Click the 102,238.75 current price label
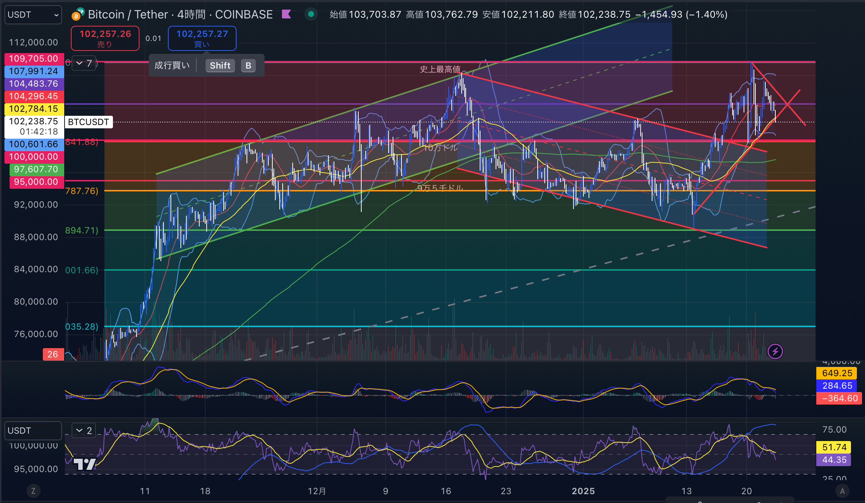The width and height of the screenshot is (865, 503). (x=34, y=126)
